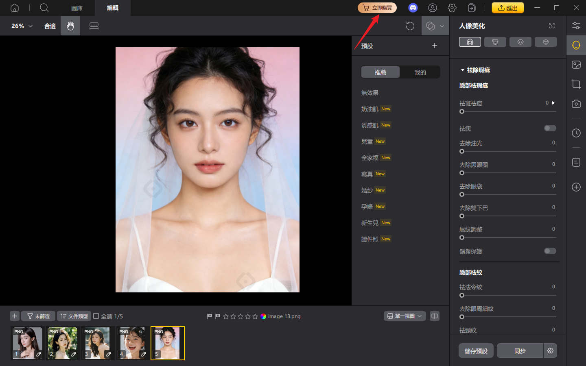The height and width of the screenshot is (366, 586).
Task: Collapse the 祛除瑕疵 section
Action: 463,70
